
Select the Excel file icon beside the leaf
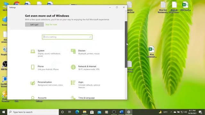coord(152,52)
